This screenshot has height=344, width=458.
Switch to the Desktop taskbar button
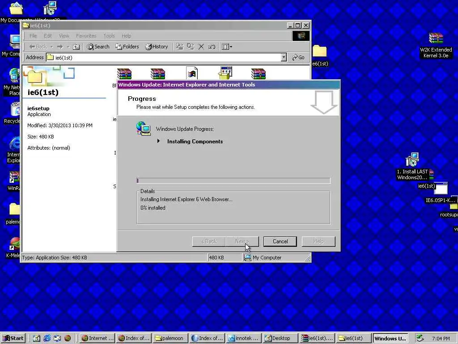coord(280,338)
